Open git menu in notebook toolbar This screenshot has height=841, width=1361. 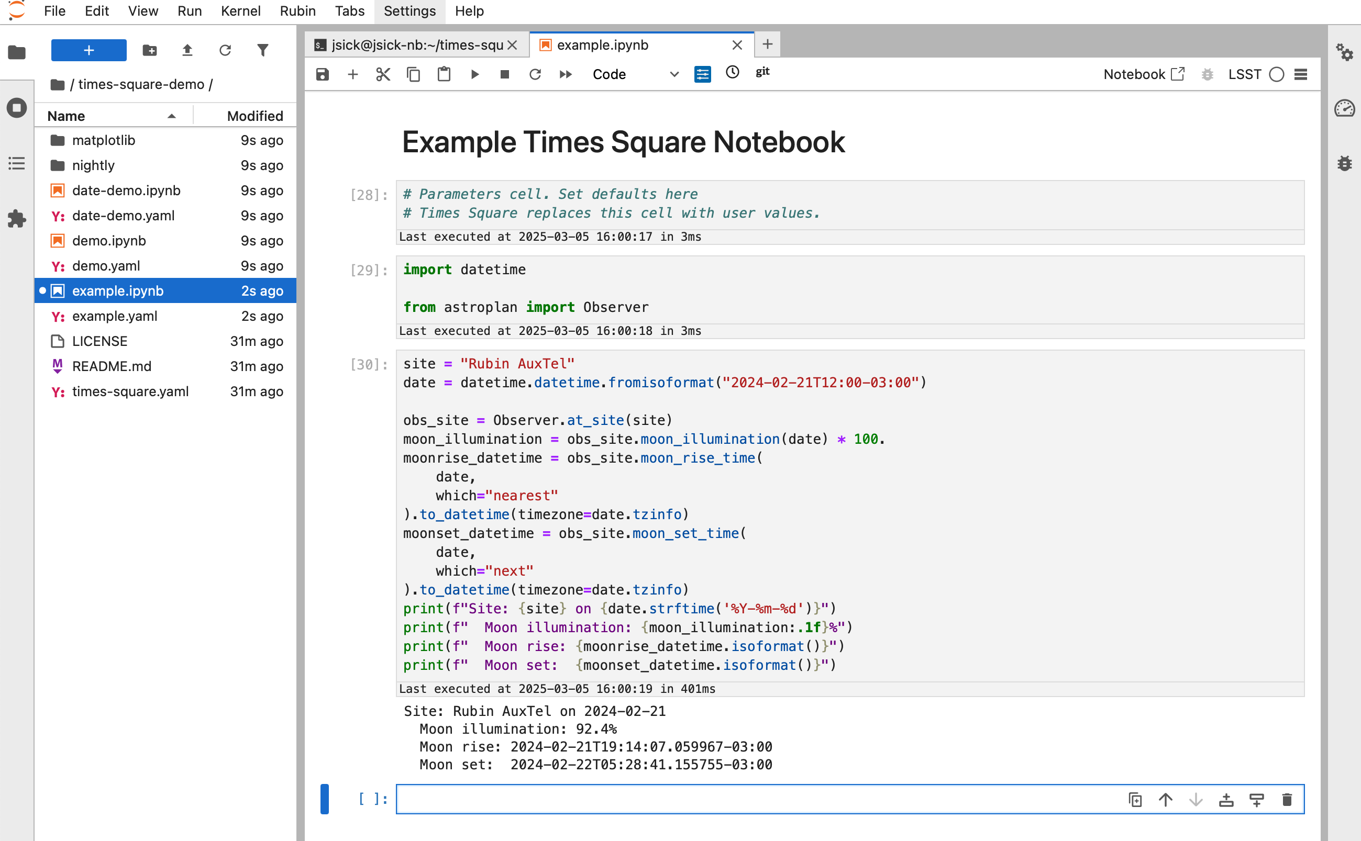[x=762, y=72]
